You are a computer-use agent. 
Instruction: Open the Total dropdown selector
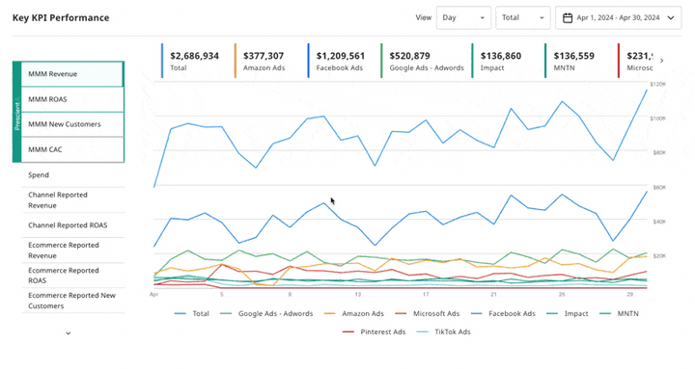click(523, 17)
